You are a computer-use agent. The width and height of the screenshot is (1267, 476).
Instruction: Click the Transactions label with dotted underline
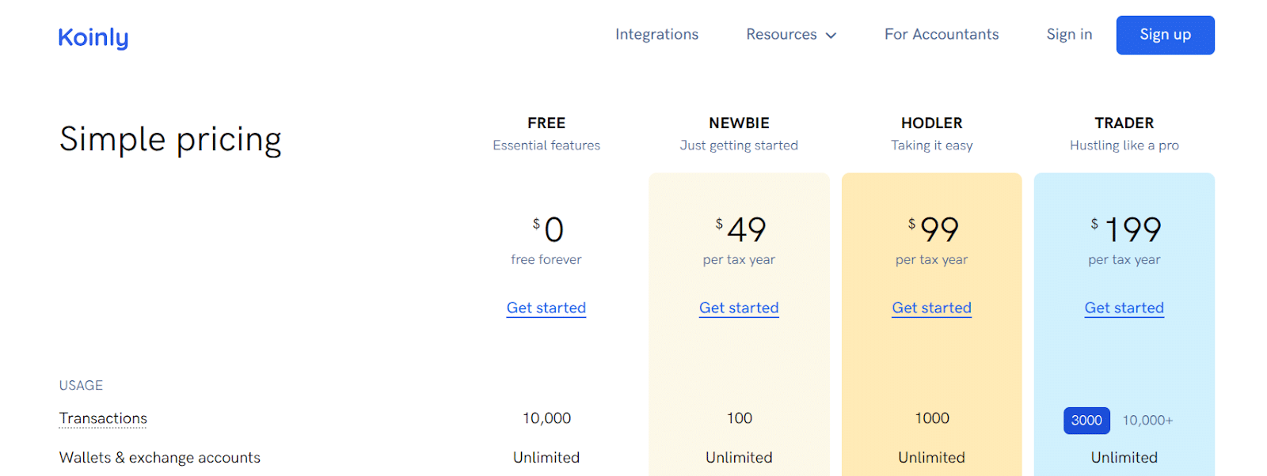[103, 418]
